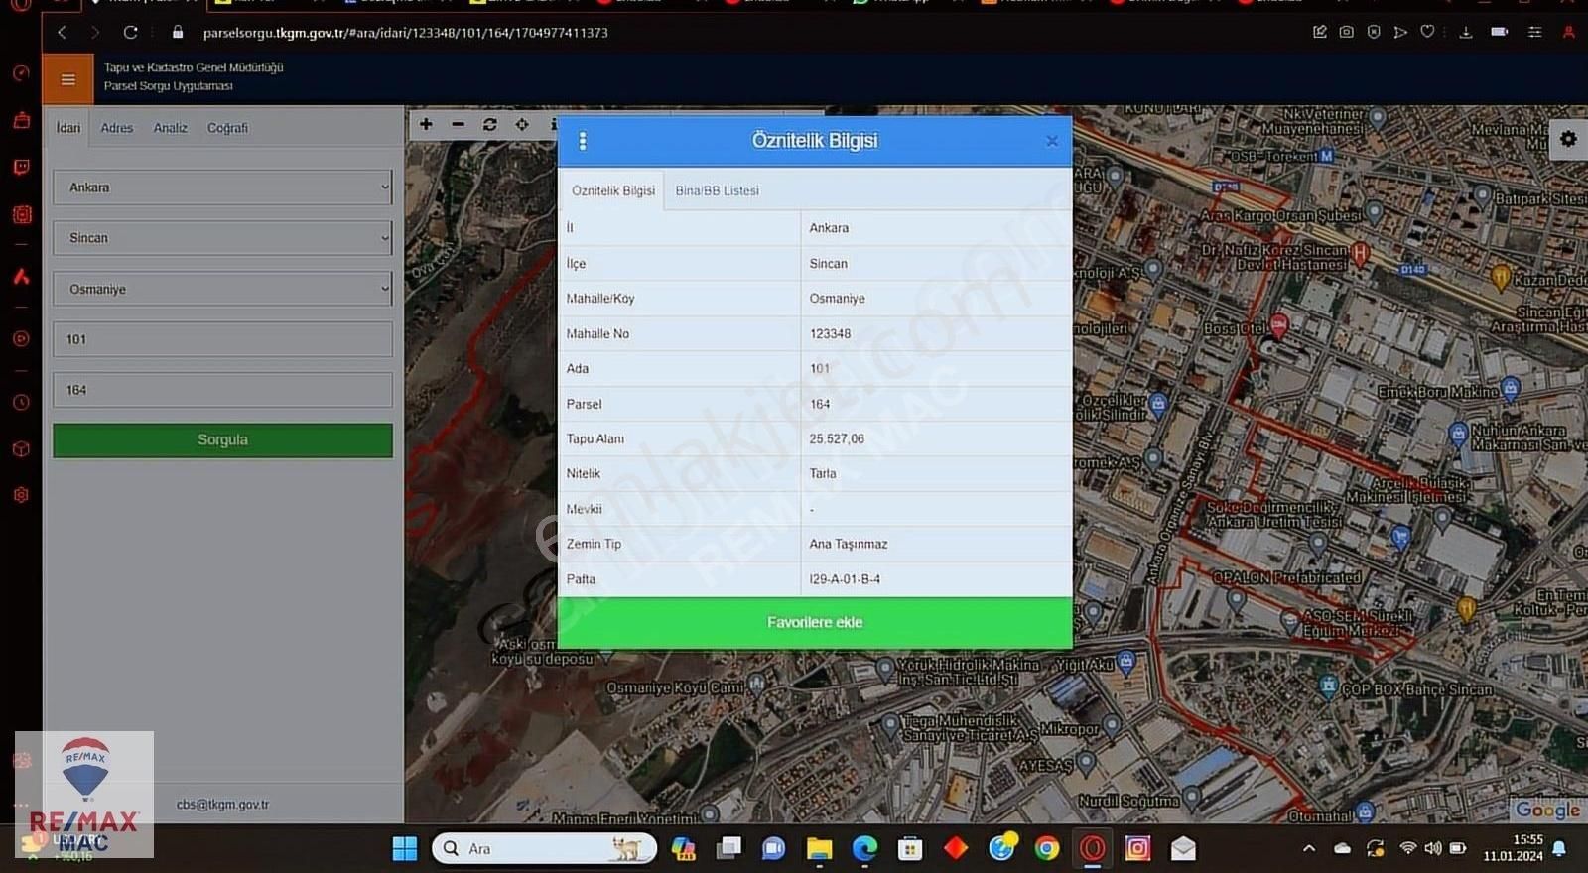Go back with the browser back arrow

click(x=62, y=32)
